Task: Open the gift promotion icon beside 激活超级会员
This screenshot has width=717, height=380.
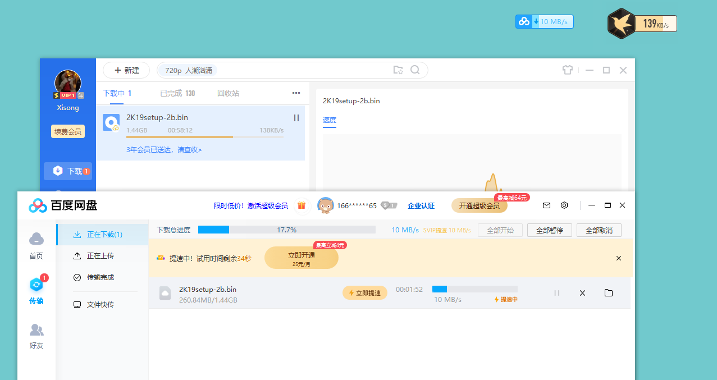Action: tap(302, 205)
